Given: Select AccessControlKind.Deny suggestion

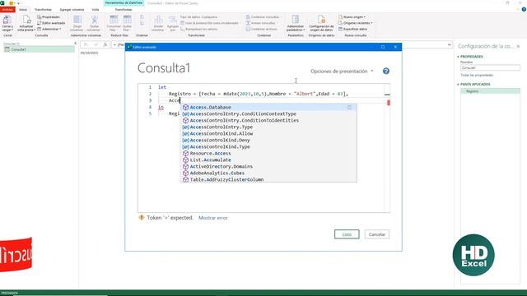Looking at the screenshot, I should [x=268, y=140].
